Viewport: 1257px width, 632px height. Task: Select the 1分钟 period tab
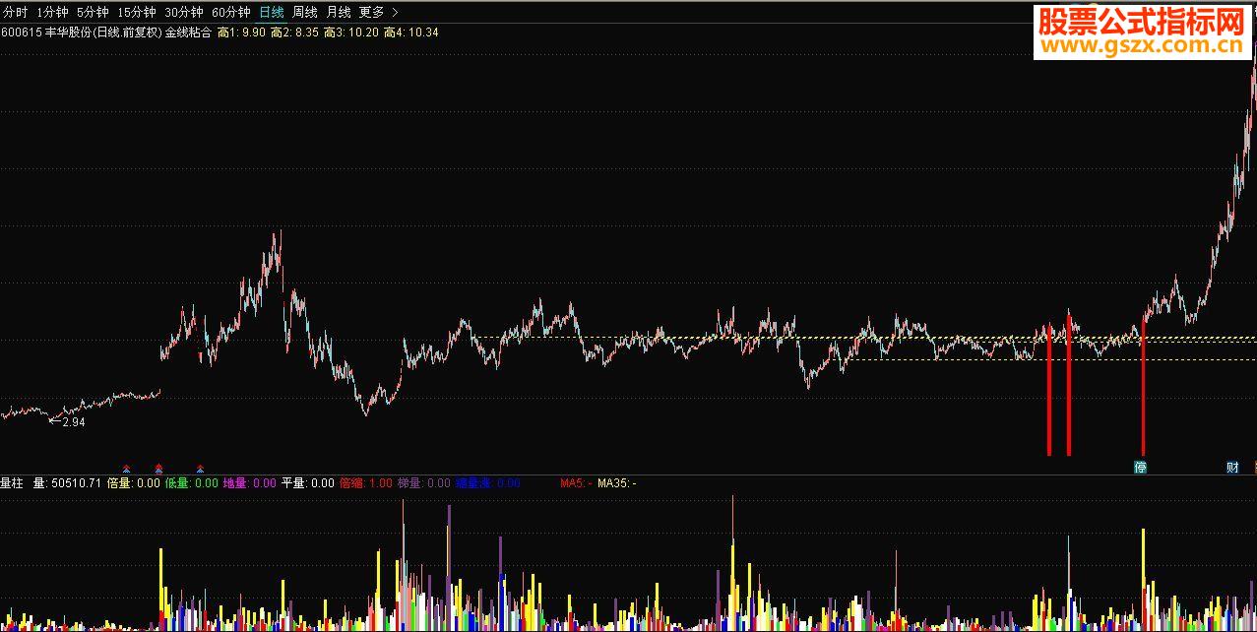click(x=52, y=13)
